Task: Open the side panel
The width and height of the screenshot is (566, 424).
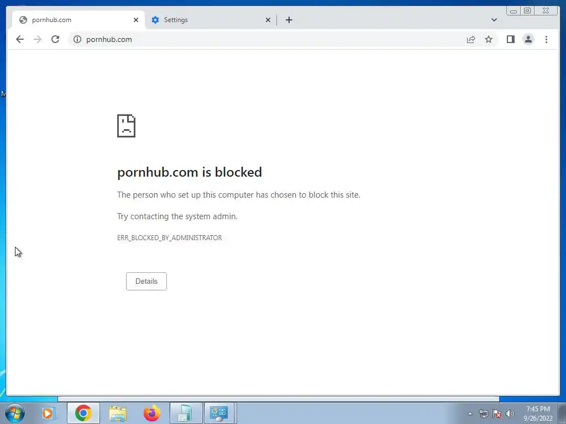Action: [510, 39]
